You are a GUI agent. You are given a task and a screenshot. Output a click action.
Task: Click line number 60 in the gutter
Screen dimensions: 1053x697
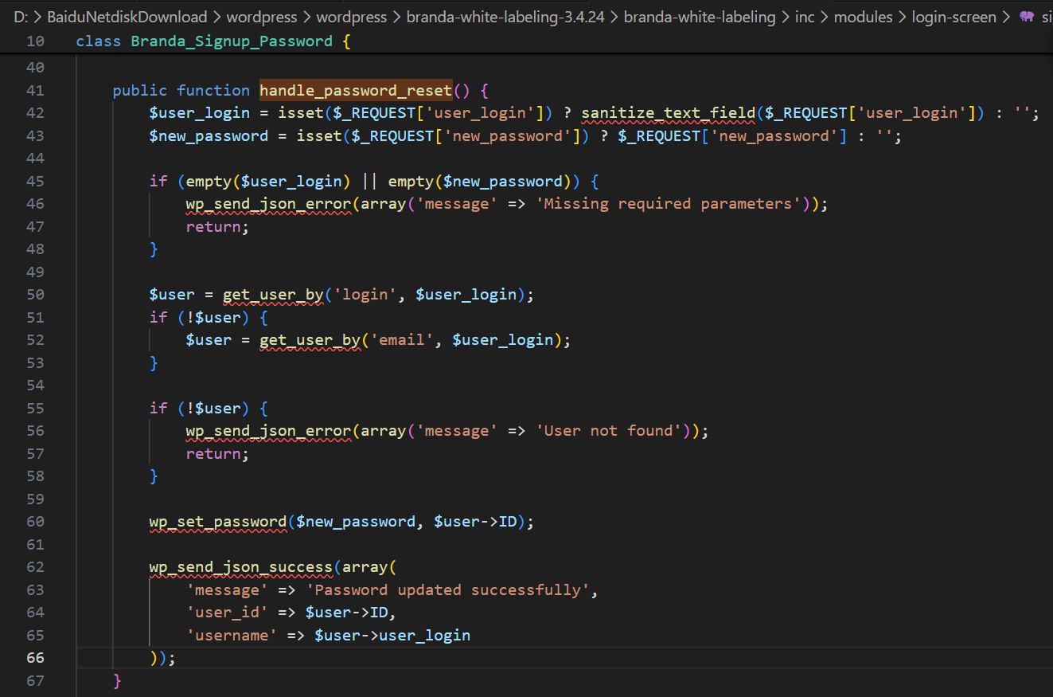pos(35,522)
